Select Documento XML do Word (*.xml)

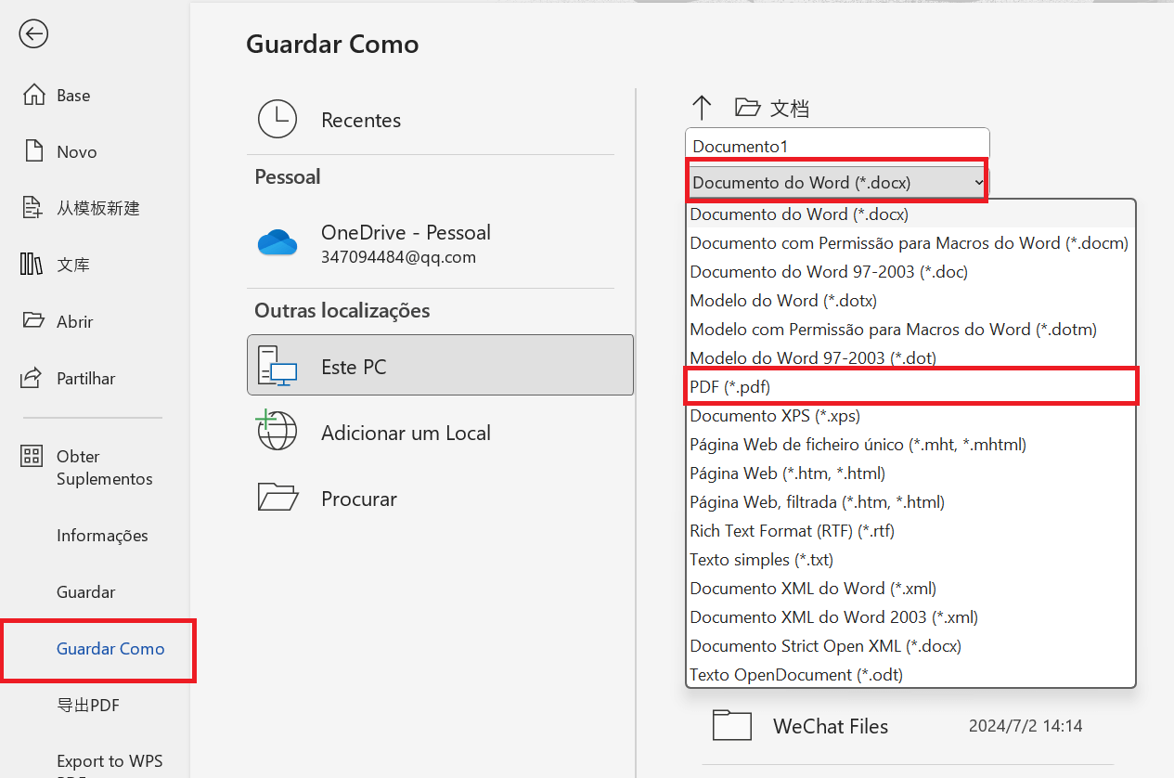pos(910,589)
